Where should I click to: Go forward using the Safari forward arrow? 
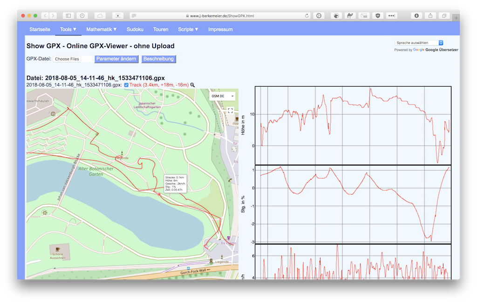coord(53,16)
